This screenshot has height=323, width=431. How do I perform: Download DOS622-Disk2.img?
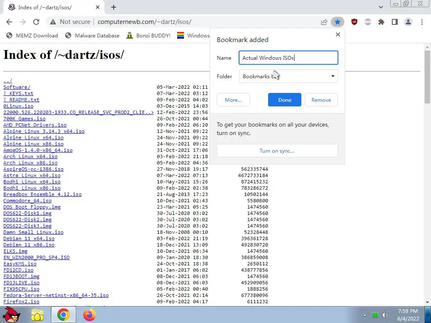click(x=27, y=220)
